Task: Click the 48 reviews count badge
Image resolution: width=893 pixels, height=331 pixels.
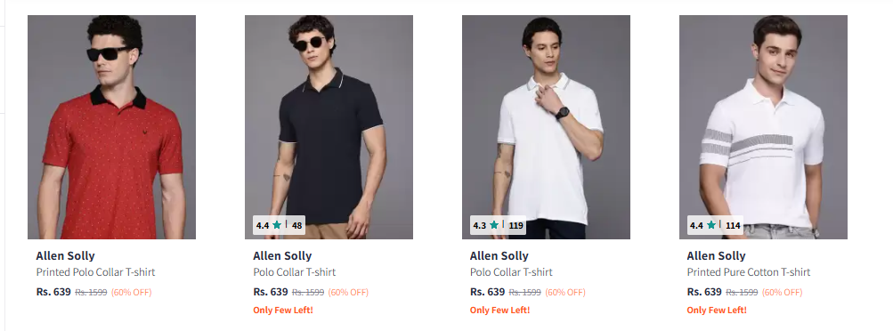Action: pyautogui.click(x=296, y=225)
